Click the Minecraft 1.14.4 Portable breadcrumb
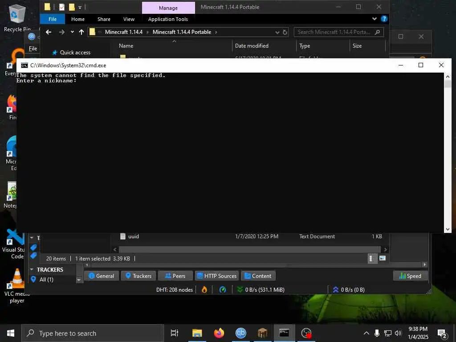456x342 pixels. (x=182, y=32)
